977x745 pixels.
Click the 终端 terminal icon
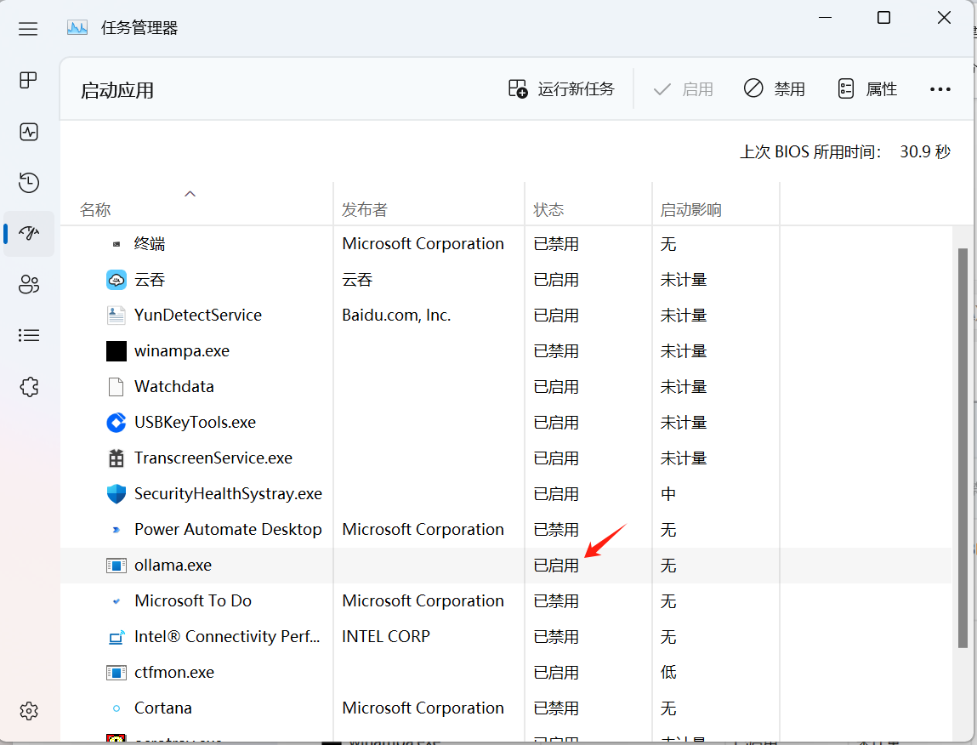pyautogui.click(x=116, y=244)
